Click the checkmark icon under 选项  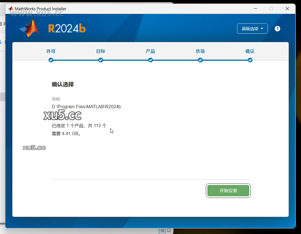(x=200, y=60)
